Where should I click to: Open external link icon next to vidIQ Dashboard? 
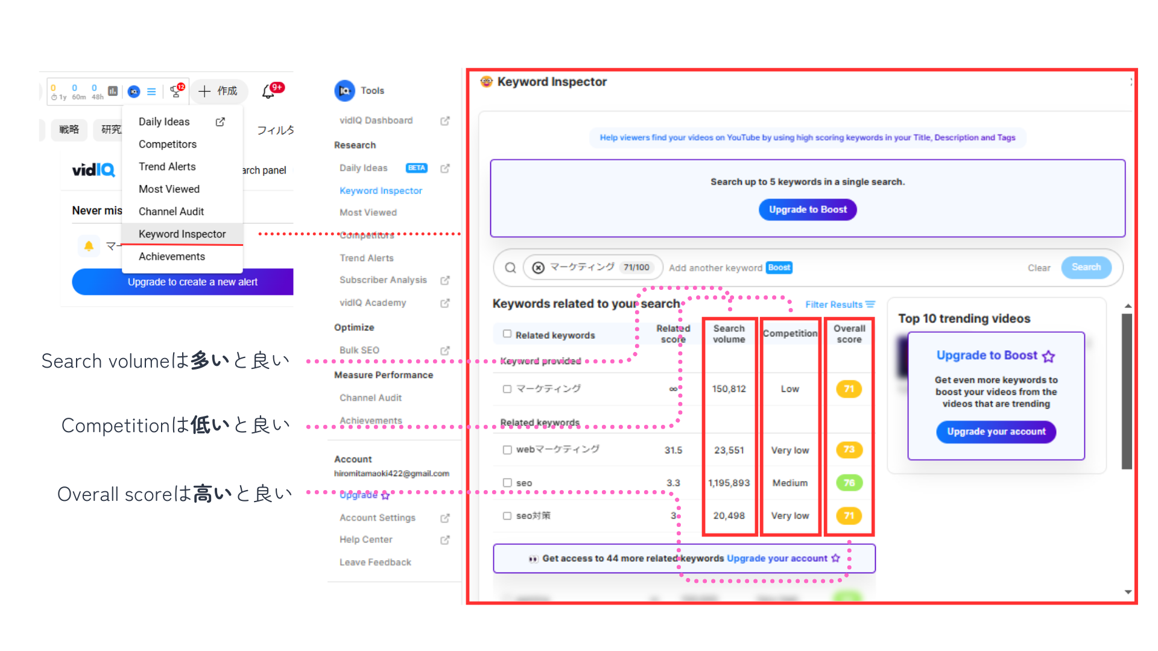coord(445,121)
